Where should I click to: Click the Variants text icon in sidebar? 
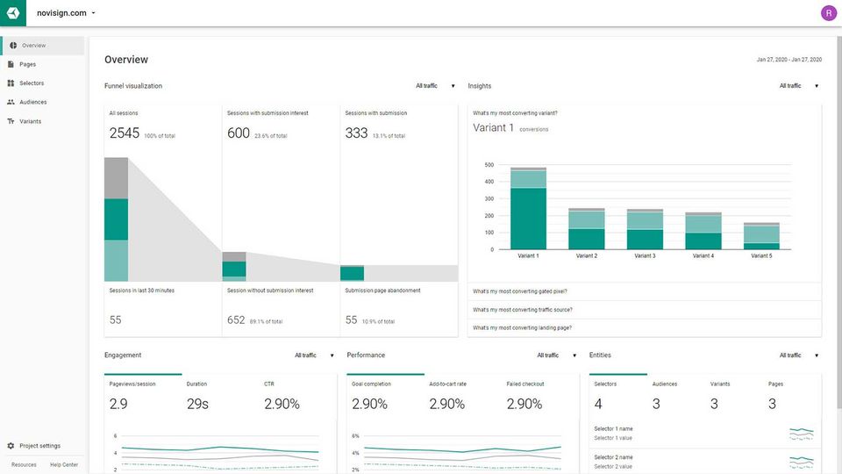pyautogui.click(x=11, y=121)
